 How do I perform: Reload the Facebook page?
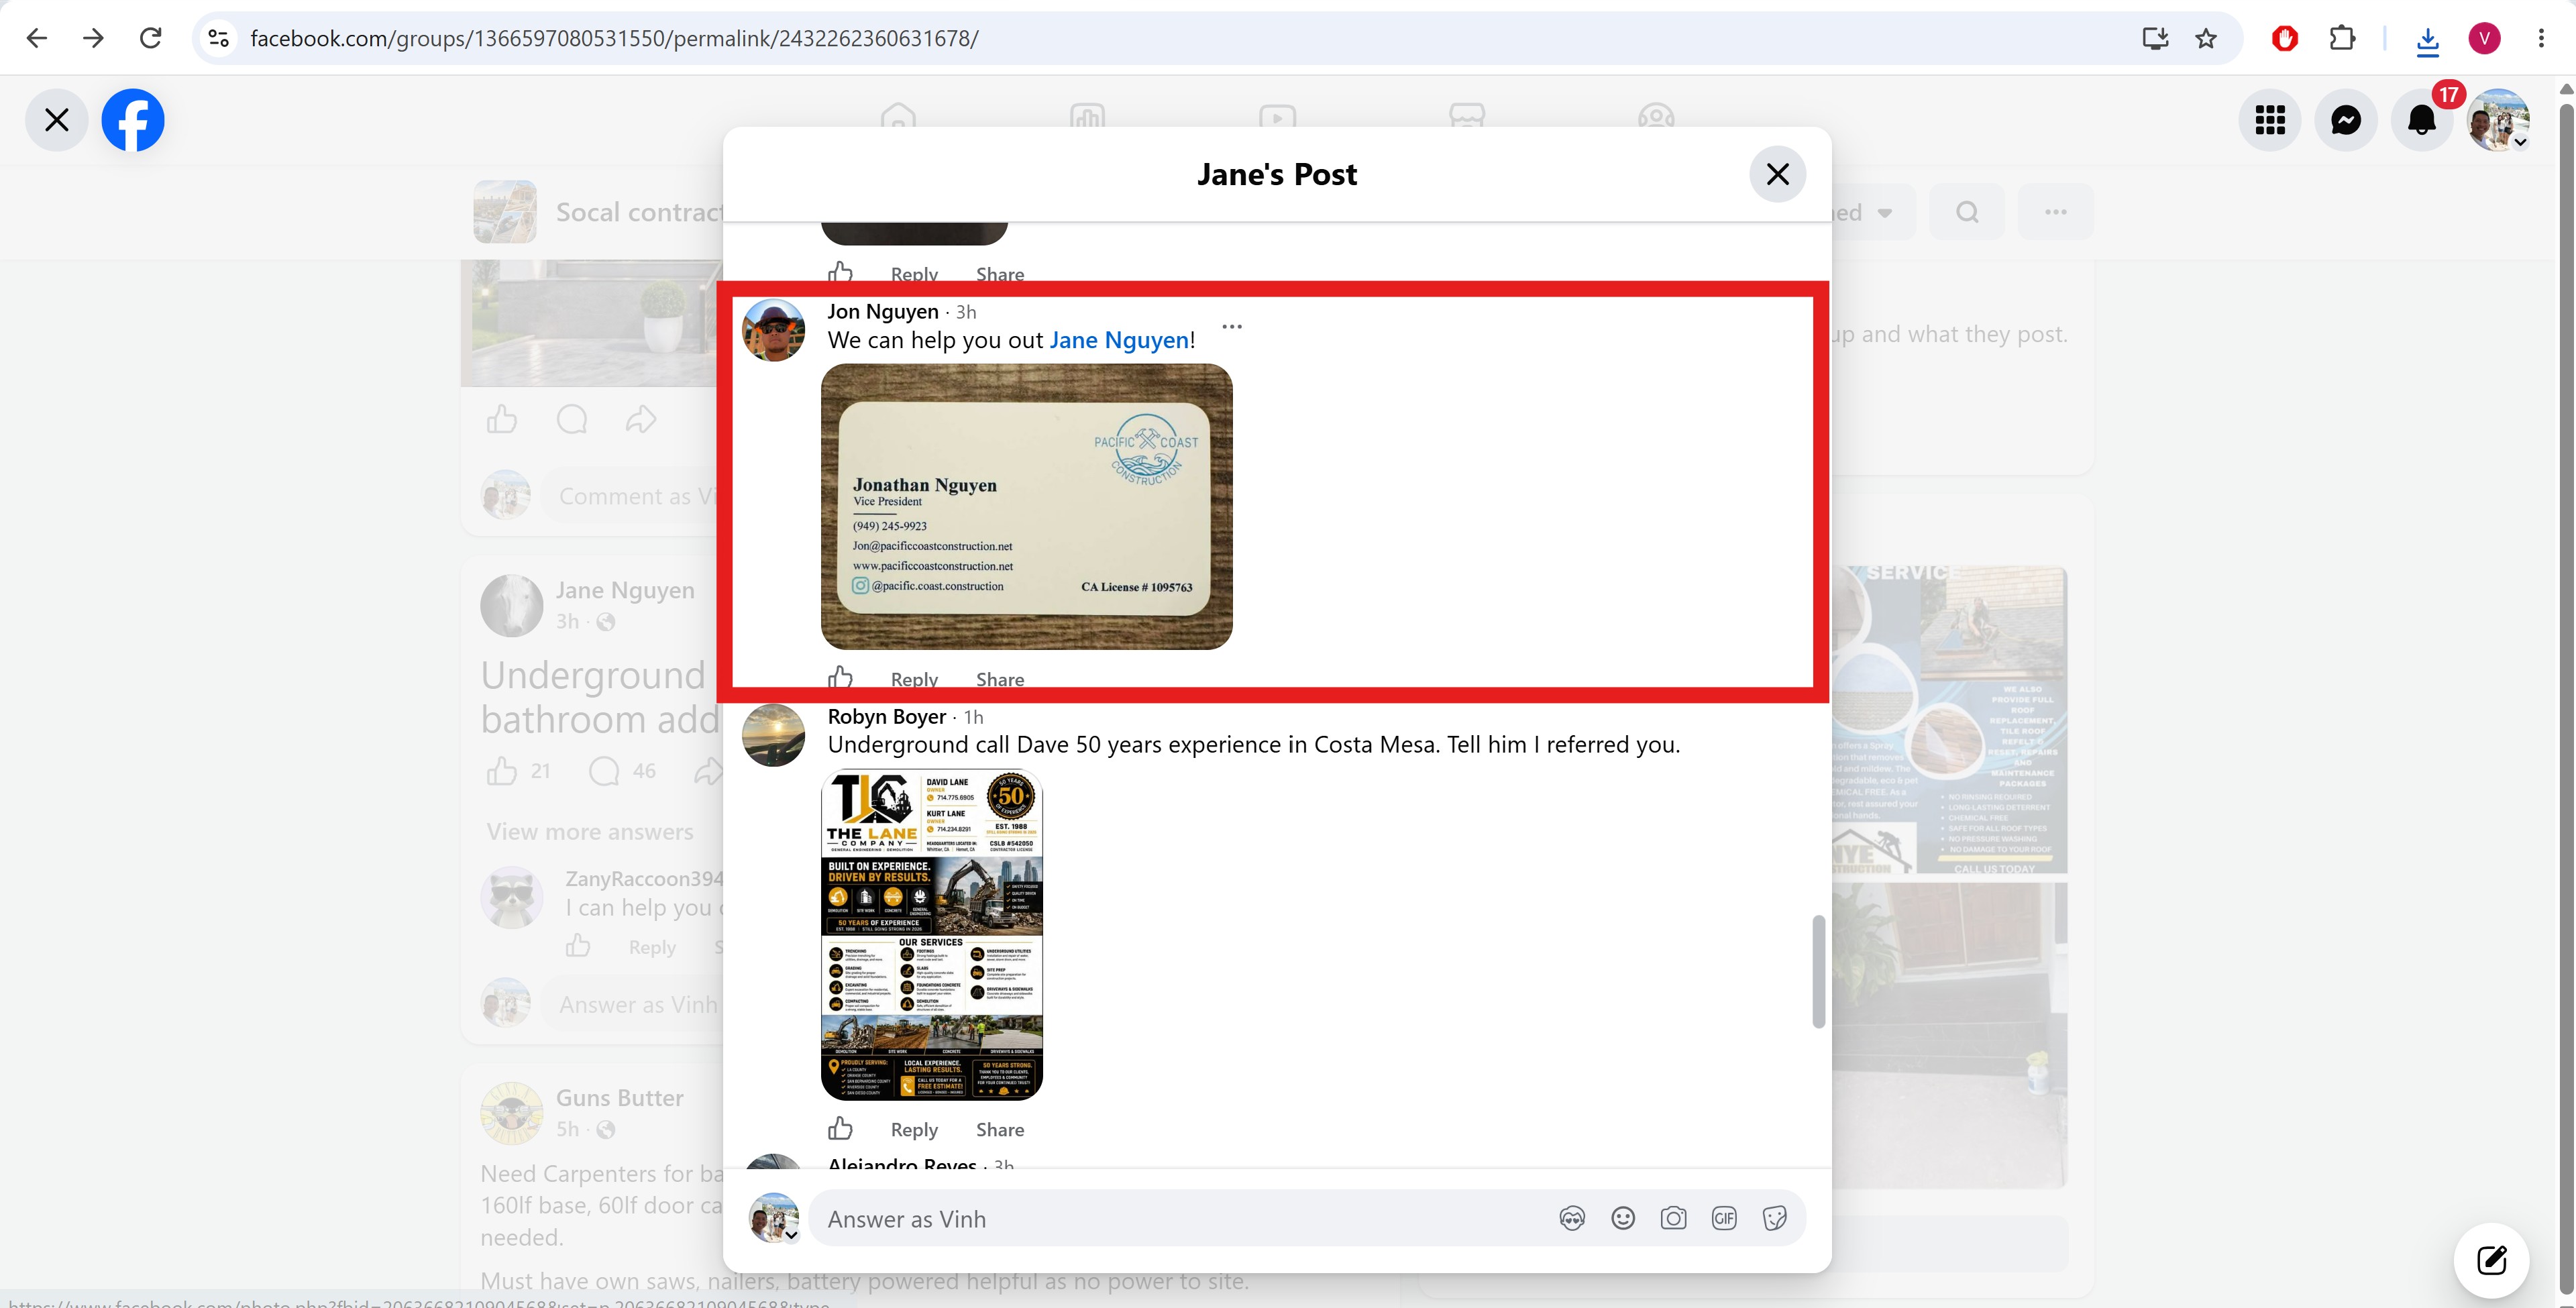coord(150,38)
